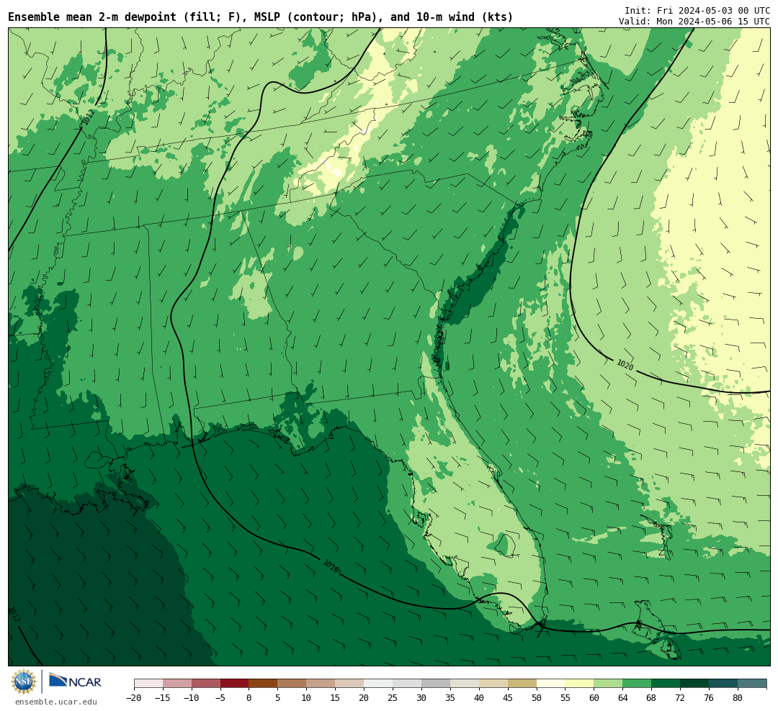This screenshot has height=711, width=778.
Task: Click the 1016 contour label
Action: pos(331,566)
